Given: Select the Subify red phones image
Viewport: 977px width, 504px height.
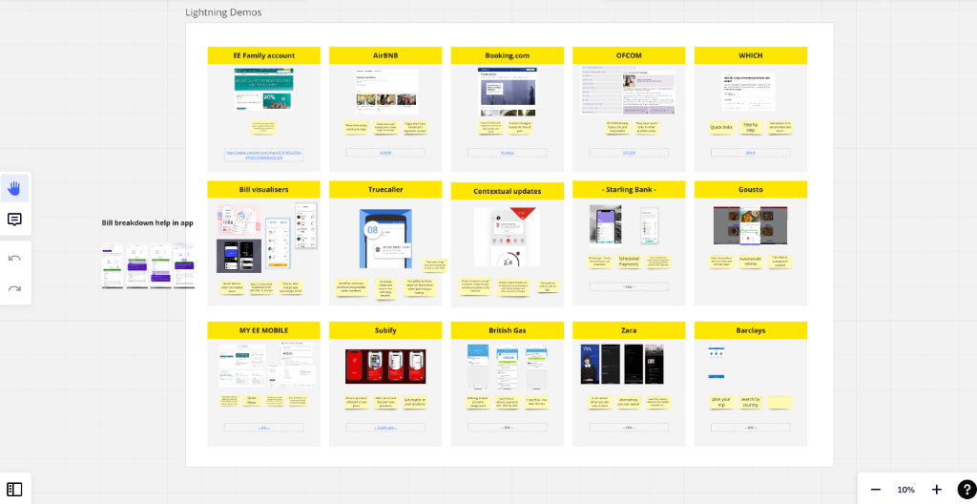Looking at the screenshot, I should [x=385, y=367].
